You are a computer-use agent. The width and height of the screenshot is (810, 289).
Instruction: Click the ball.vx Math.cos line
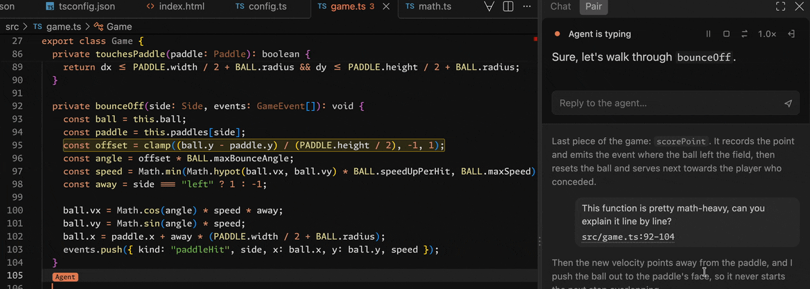tap(173, 210)
